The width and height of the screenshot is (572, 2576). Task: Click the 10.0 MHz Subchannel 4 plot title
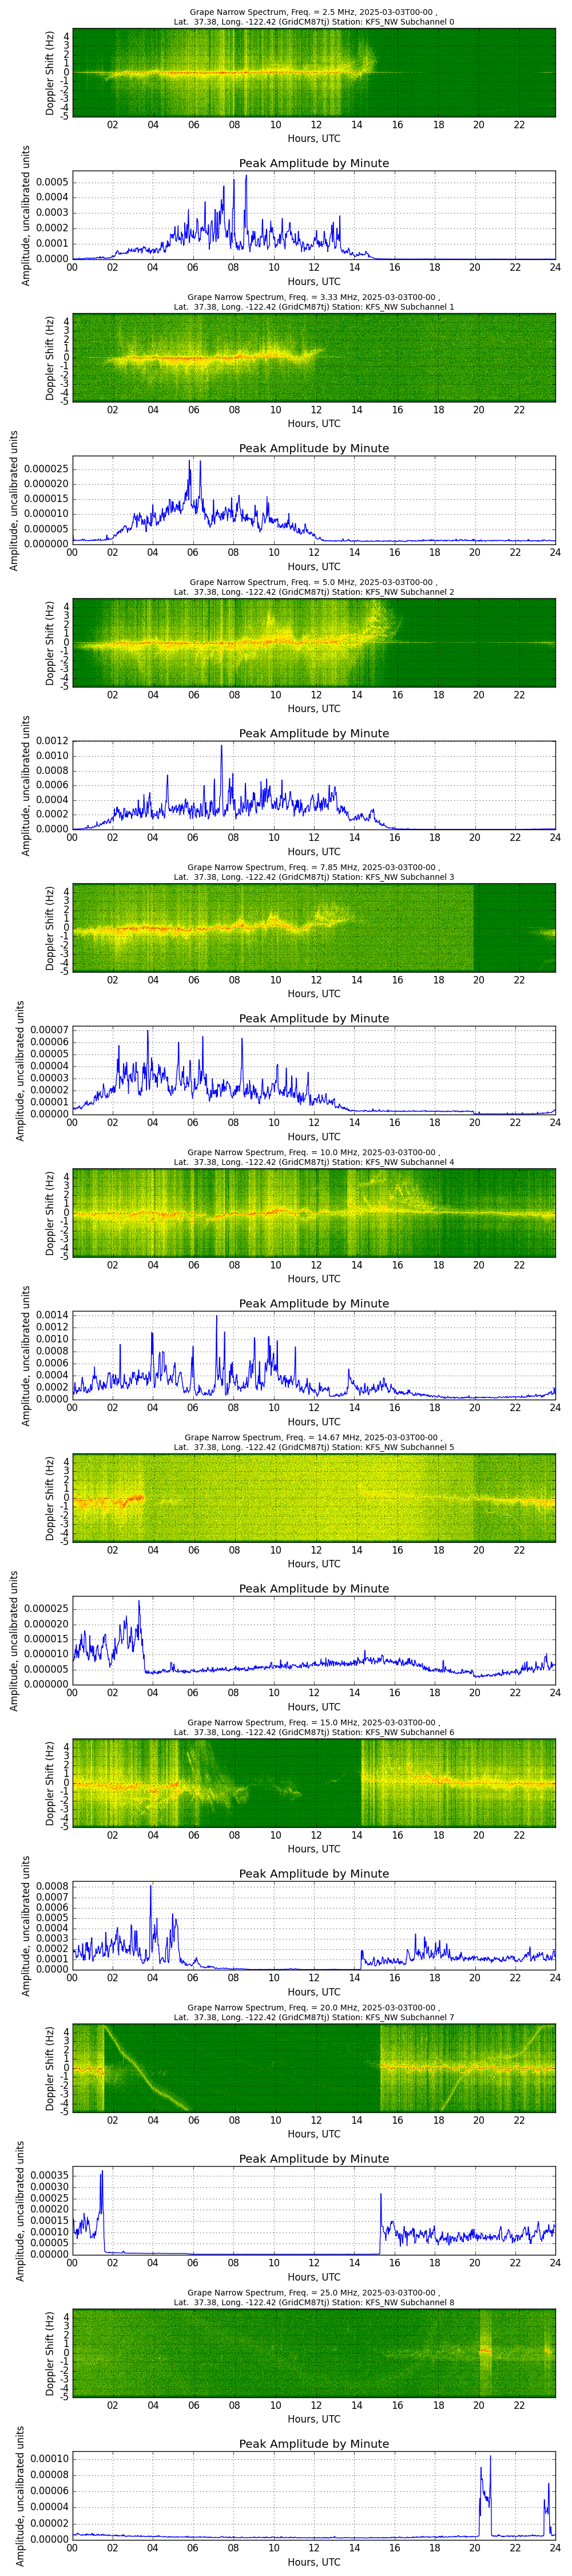[x=313, y=1157]
